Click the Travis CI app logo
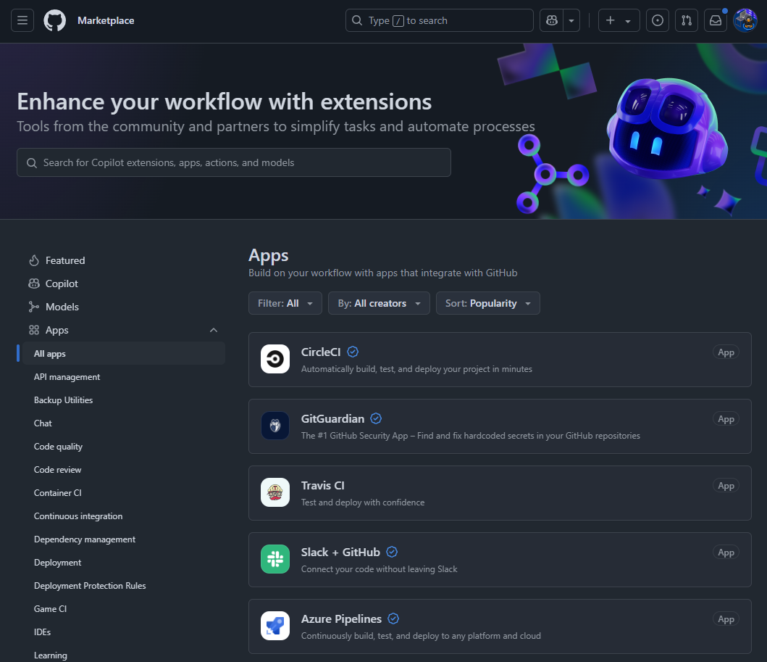Viewport: 767px width, 662px height. [x=275, y=492]
